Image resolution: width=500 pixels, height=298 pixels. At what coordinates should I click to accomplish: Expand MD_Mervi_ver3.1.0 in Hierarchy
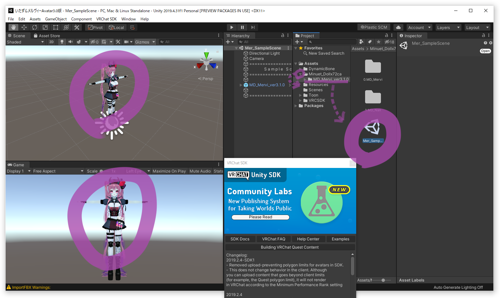coord(241,85)
